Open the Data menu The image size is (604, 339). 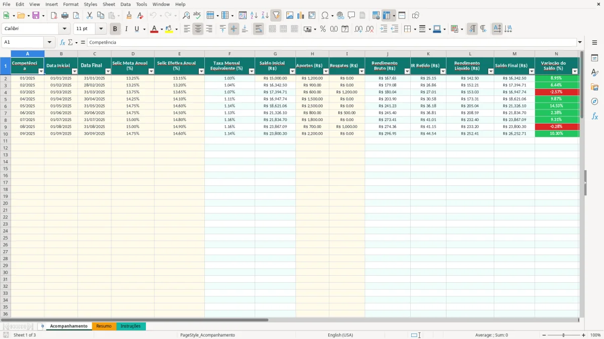(125, 4)
